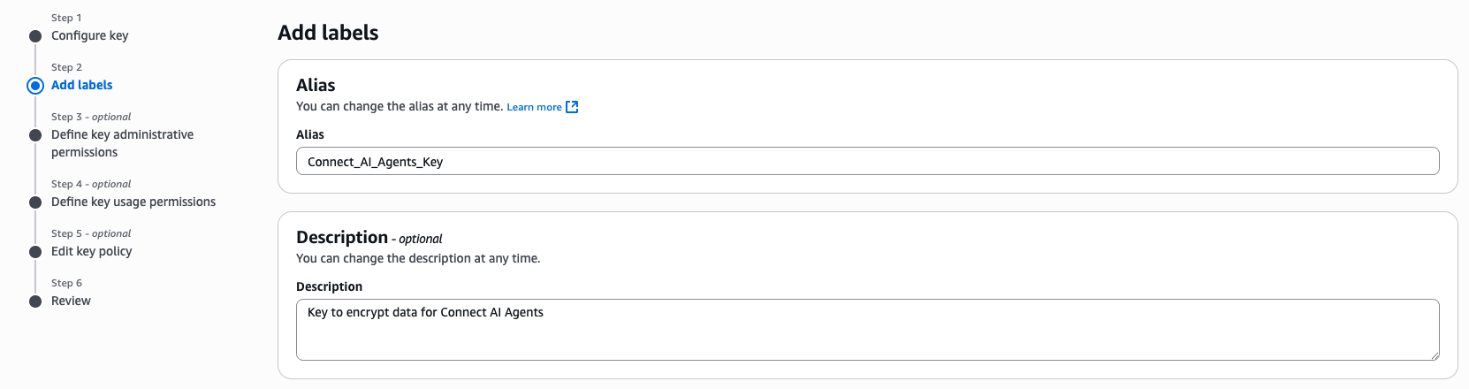Click the Alias input field
The image size is (1469, 389).
coord(866,162)
